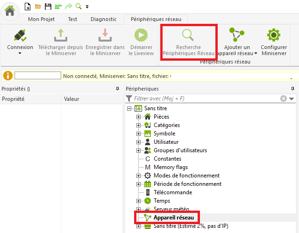Open the Ajouter un appareil réseau dropdown
This screenshot has height=233, width=299.
[256, 53]
